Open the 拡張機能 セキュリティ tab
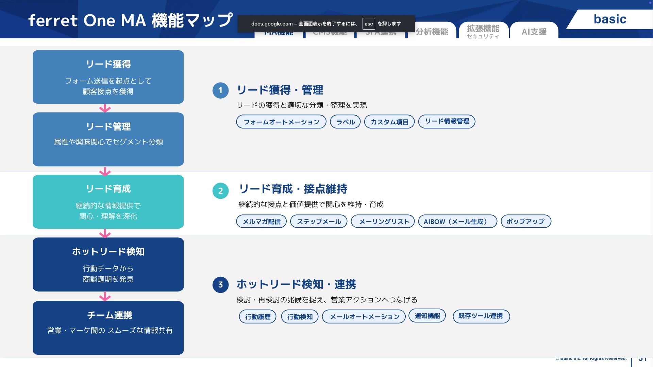The width and height of the screenshot is (653, 367). (483, 32)
